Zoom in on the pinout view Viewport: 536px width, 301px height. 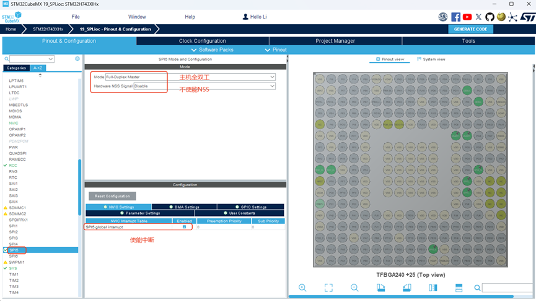pos(302,287)
